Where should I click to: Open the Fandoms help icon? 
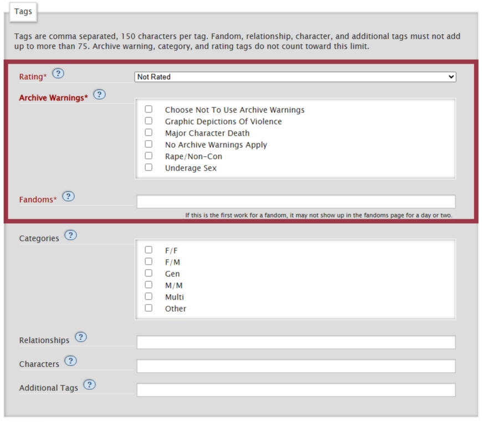coord(68,195)
